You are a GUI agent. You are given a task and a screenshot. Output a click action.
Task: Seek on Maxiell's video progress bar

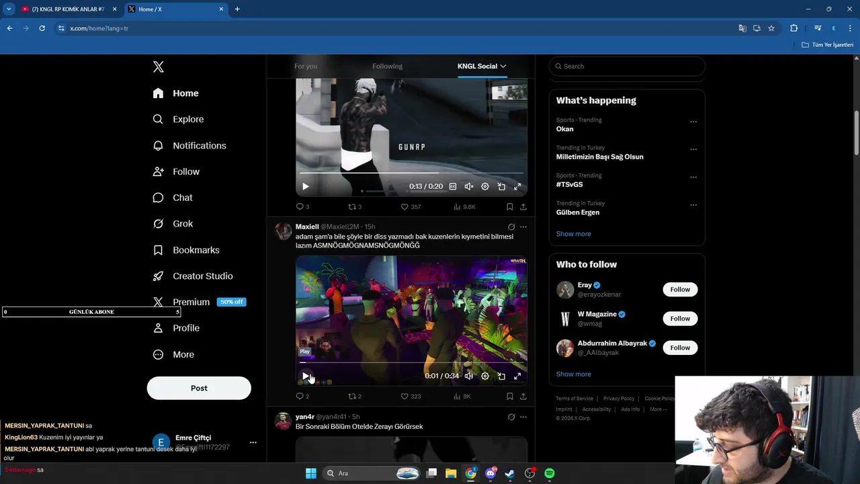tap(411, 362)
